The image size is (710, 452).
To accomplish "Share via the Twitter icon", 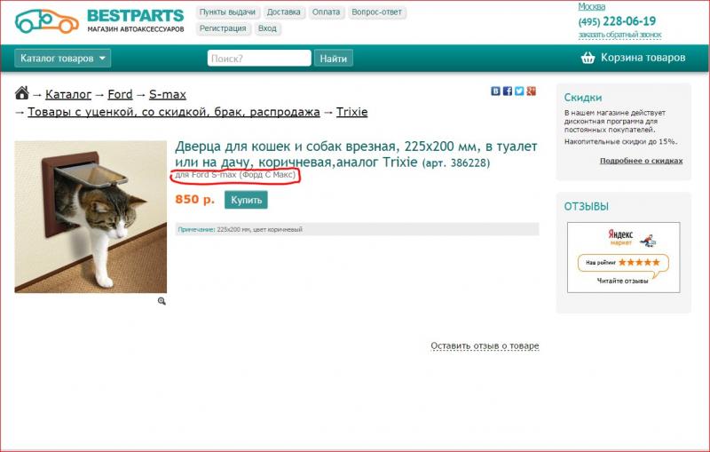I will pyautogui.click(x=519, y=91).
